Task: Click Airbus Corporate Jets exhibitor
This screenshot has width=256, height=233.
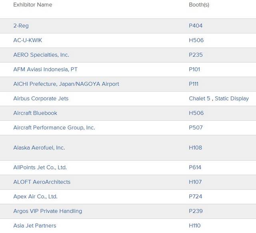Action: (x=41, y=99)
